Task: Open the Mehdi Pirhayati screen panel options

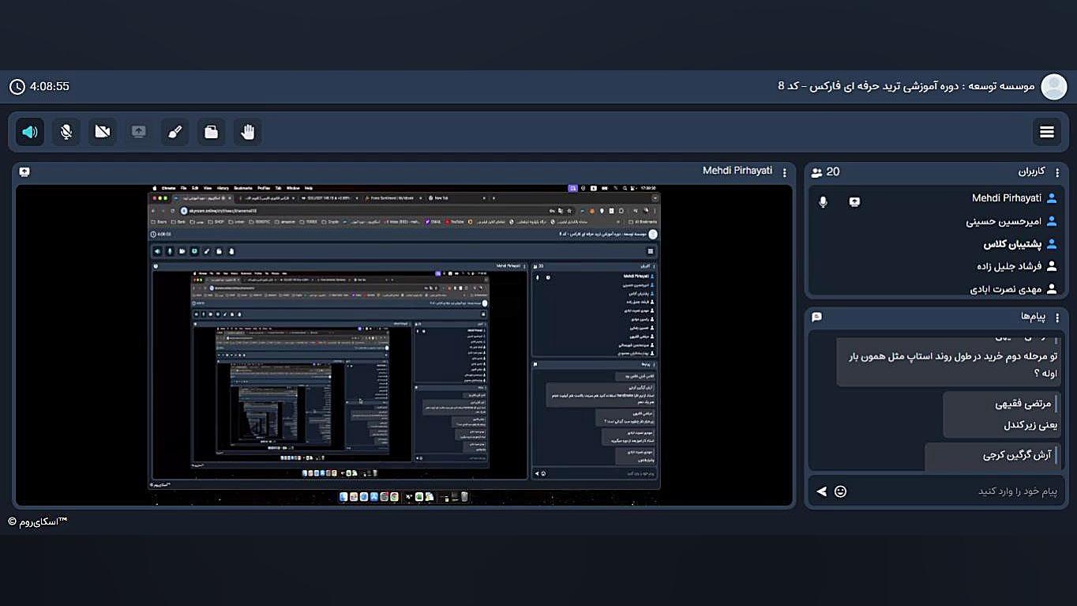Action: click(x=785, y=172)
